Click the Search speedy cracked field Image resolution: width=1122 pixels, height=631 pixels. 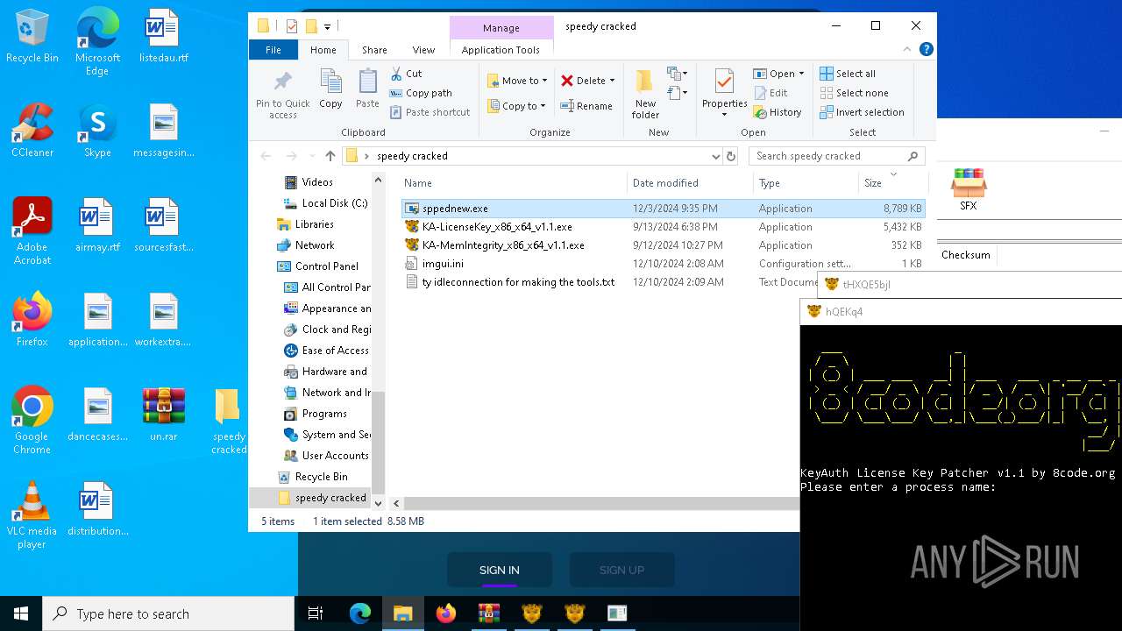click(837, 156)
